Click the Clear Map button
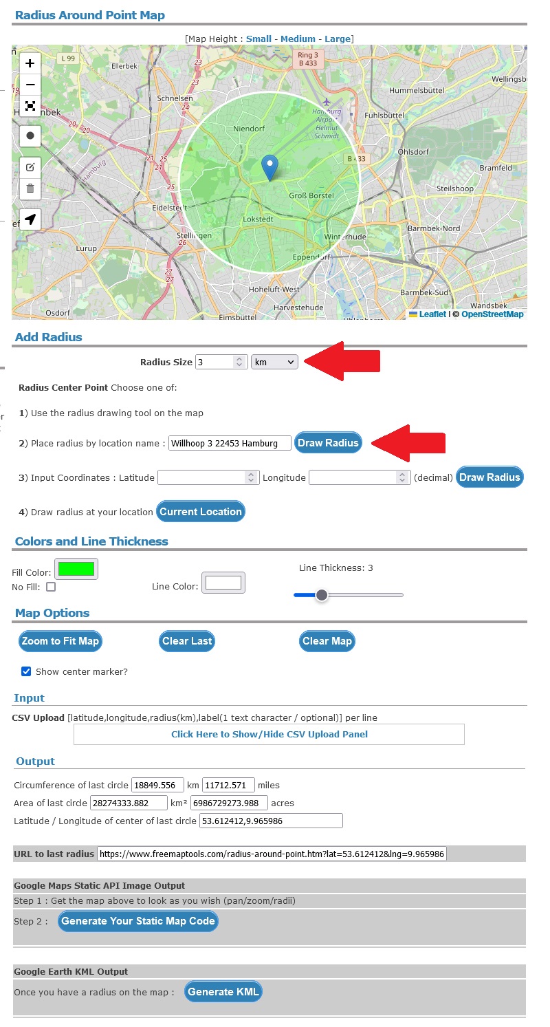 [x=327, y=641]
